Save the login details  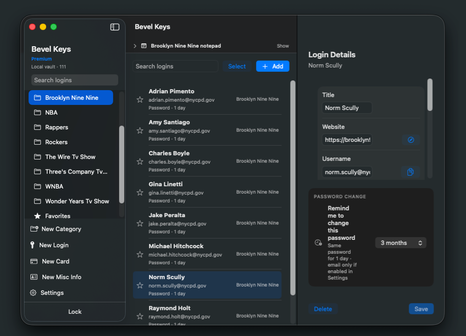[x=421, y=309]
